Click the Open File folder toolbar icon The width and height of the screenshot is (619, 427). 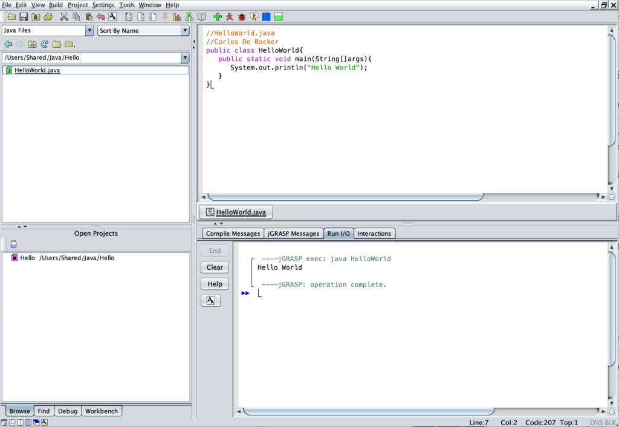tap(11, 17)
